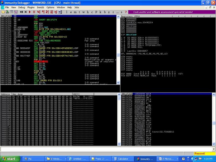Click the Step into toolbar icon

[38, 12]
